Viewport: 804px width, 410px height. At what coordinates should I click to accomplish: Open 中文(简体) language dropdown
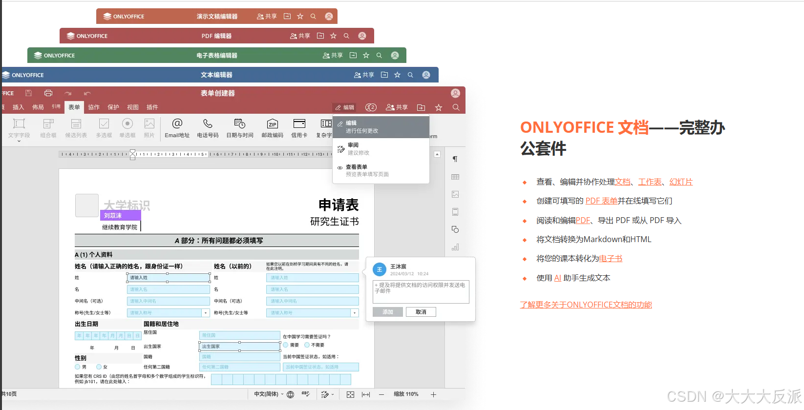click(x=269, y=394)
